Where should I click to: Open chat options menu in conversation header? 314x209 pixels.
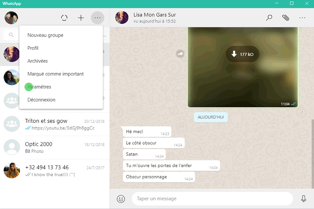(302, 18)
